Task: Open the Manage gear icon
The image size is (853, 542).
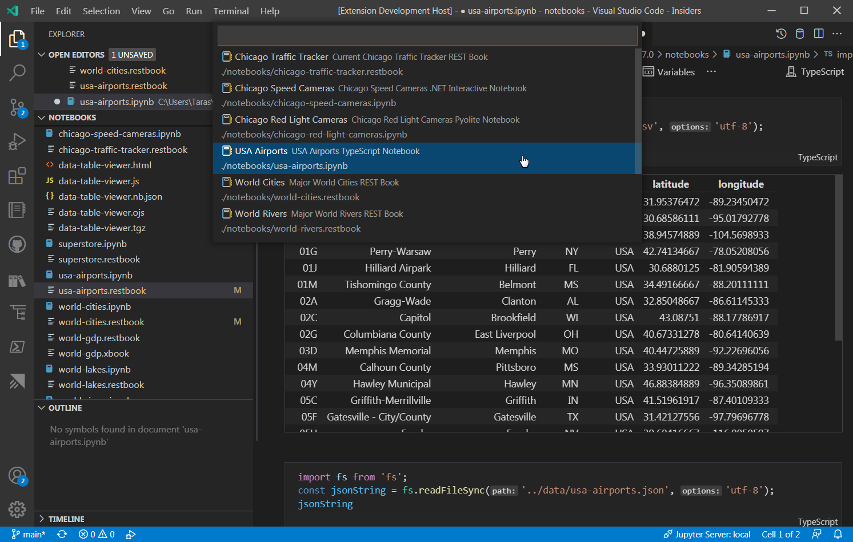Action: point(17,509)
